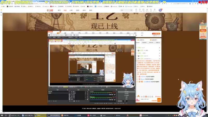Open the user avatar in site header
The width and height of the screenshot is (208, 117).
coord(160,10)
